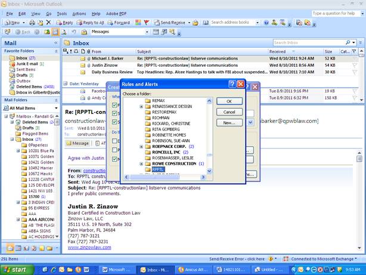Click the Print icon in toolbar
This screenshot has height=275, width=366.
(32, 23)
